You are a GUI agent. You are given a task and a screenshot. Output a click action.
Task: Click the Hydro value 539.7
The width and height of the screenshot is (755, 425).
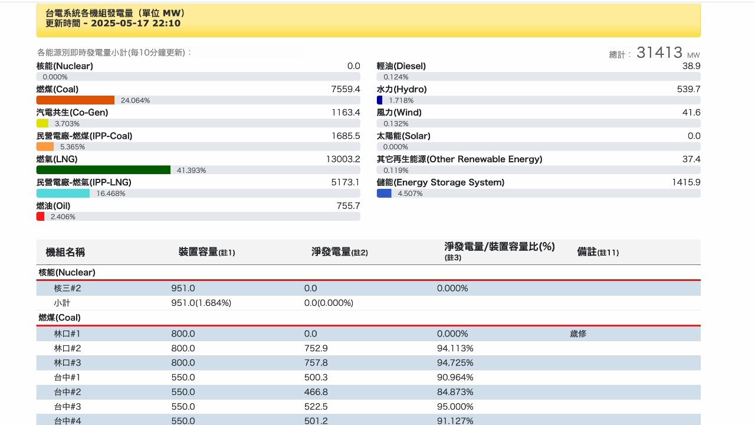(x=689, y=89)
